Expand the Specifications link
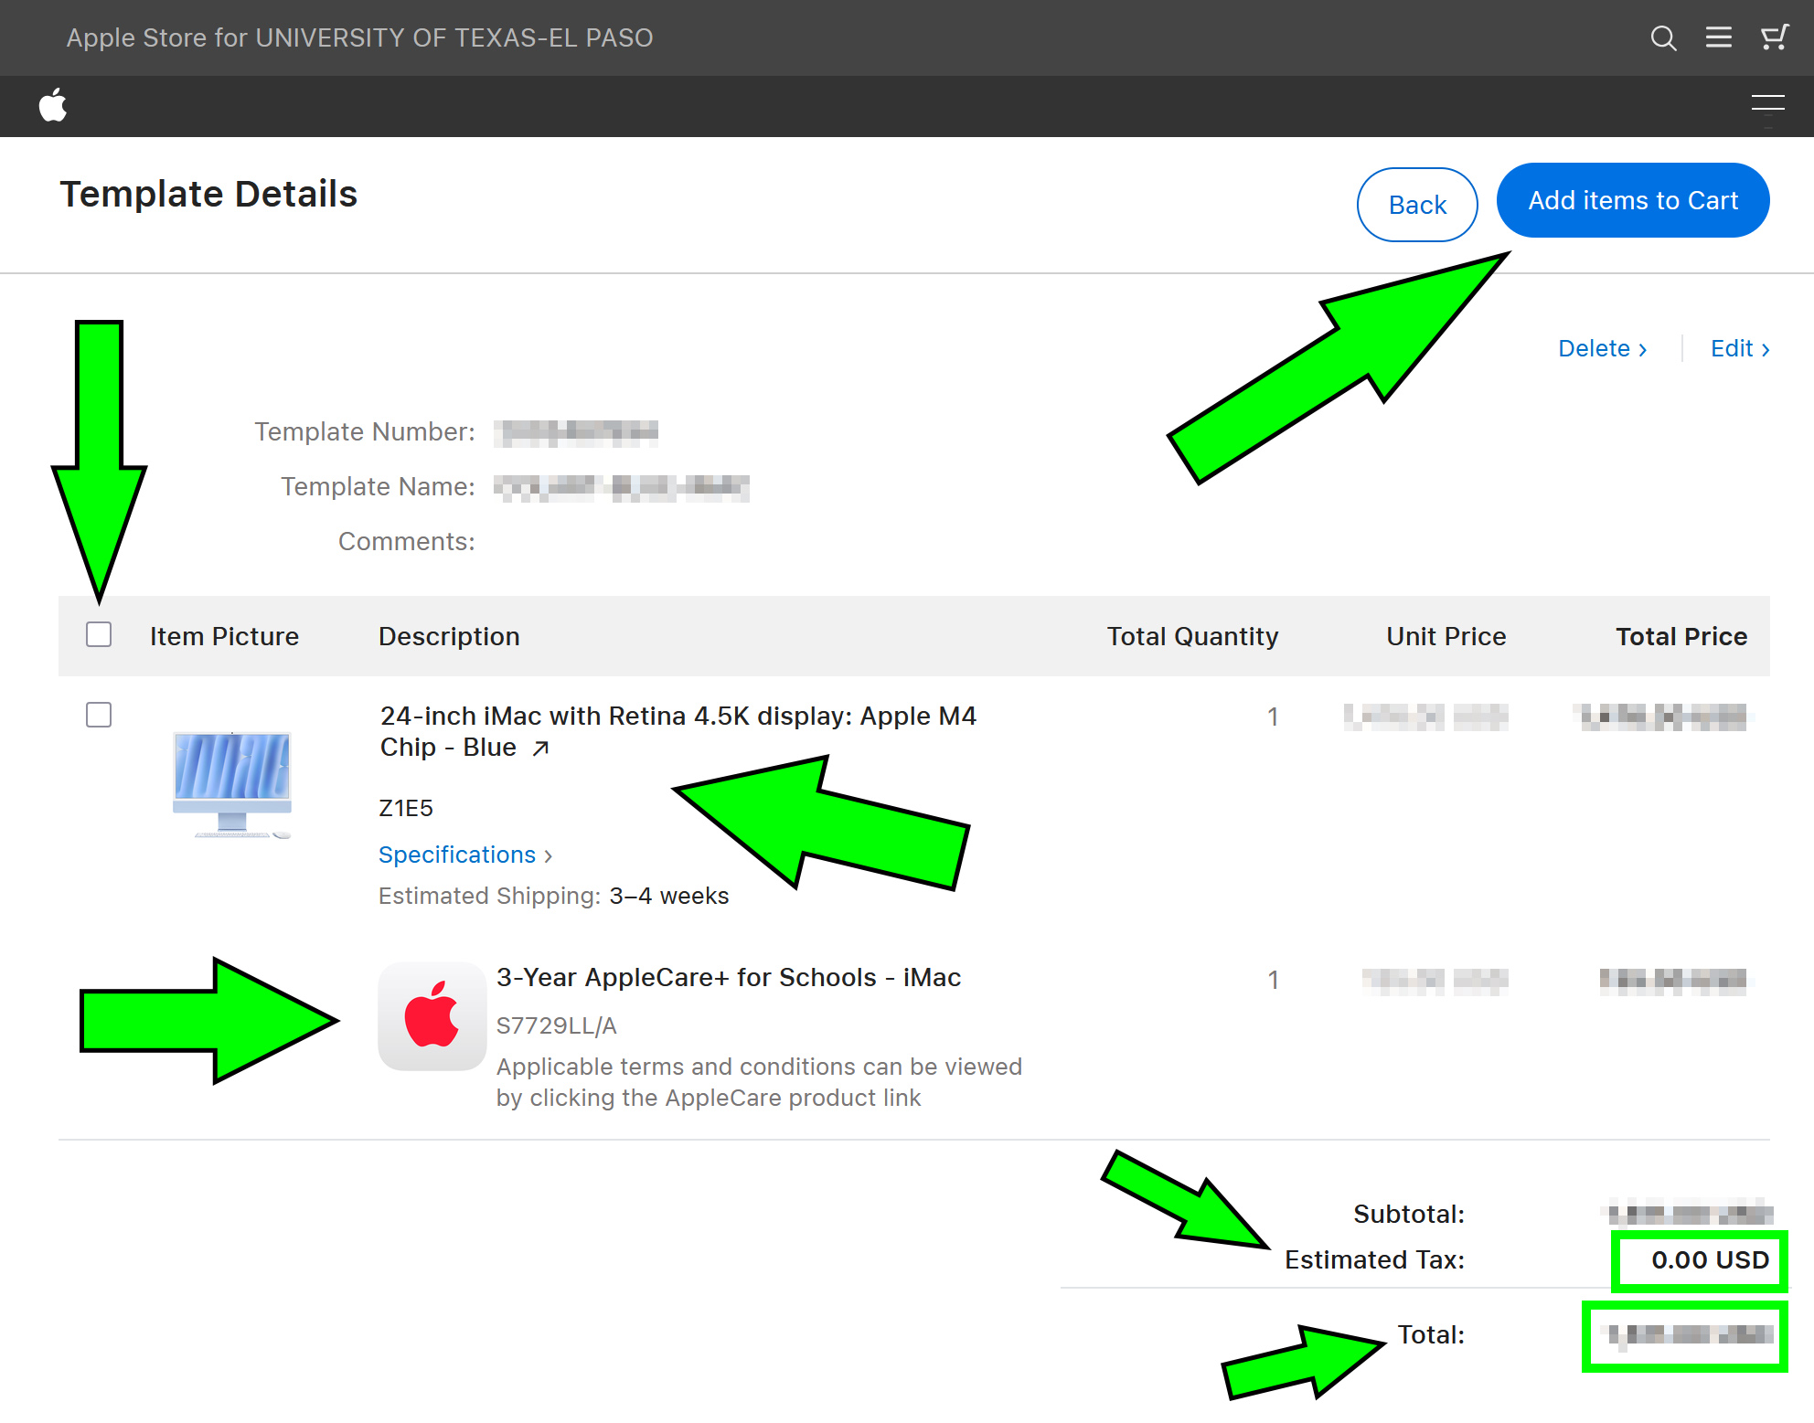Viewport: 1814px width, 1423px height. 465,855
